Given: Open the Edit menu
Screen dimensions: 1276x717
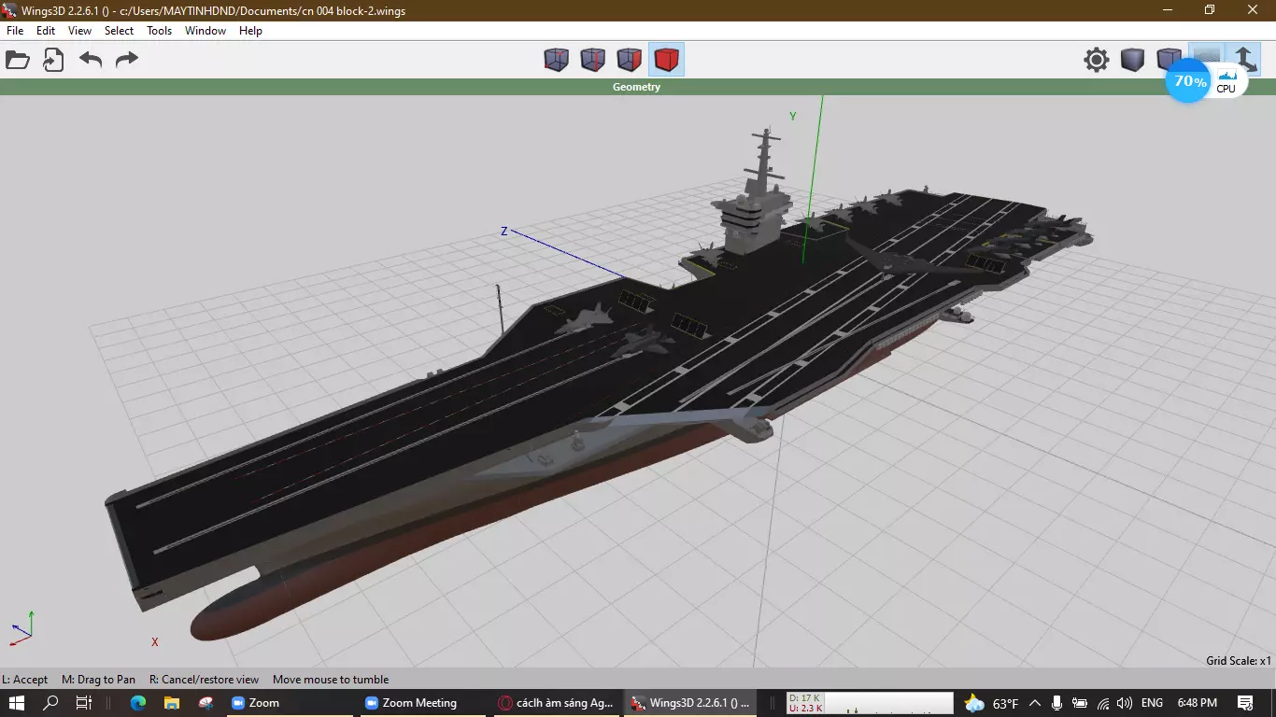Looking at the screenshot, I should pos(46,31).
